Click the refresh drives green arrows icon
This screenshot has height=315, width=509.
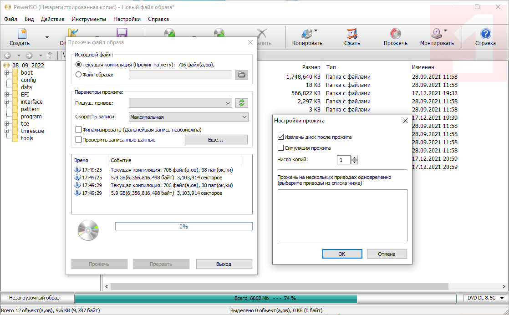click(241, 103)
